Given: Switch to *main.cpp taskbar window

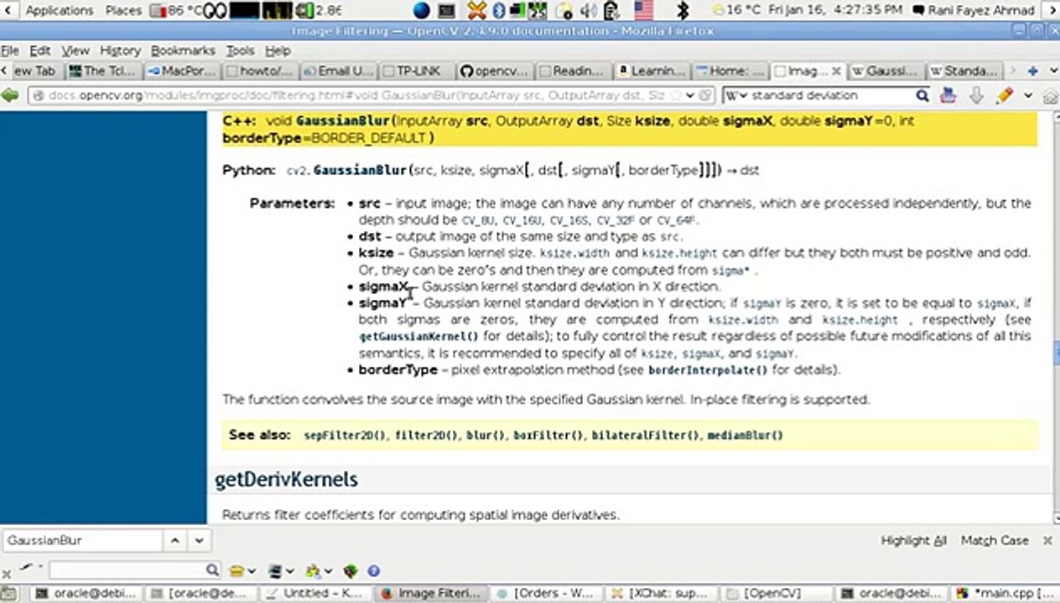Looking at the screenshot, I should point(1007,593).
